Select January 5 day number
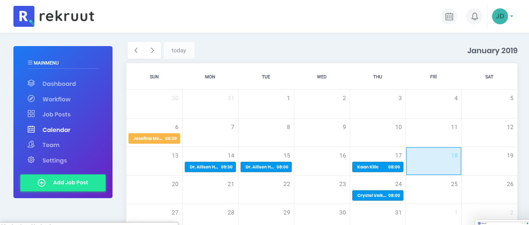The width and height of the screenshot is (529, 225). coord(512,98)
